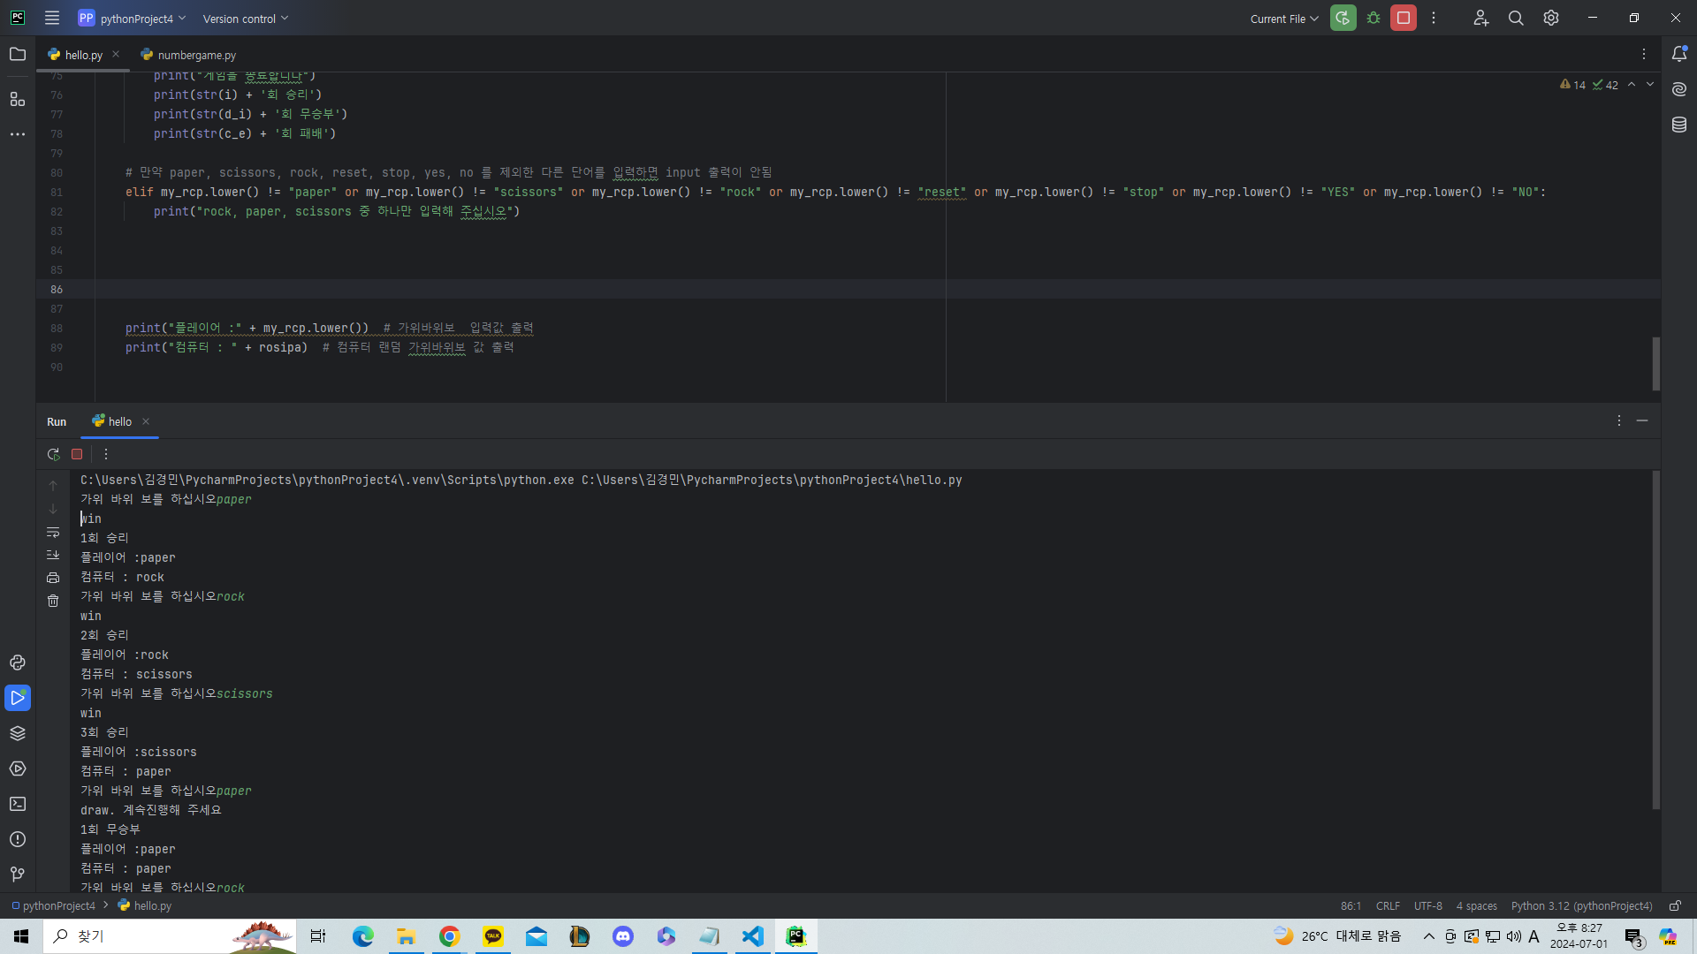
Task: Toggle read-only lock icon in status bar
Action: [x=1674, y=906]
